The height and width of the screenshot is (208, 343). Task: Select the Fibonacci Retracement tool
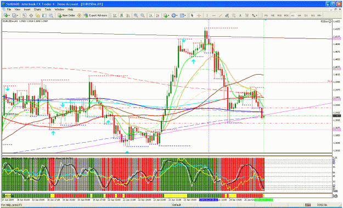click(x=234, y=15)
